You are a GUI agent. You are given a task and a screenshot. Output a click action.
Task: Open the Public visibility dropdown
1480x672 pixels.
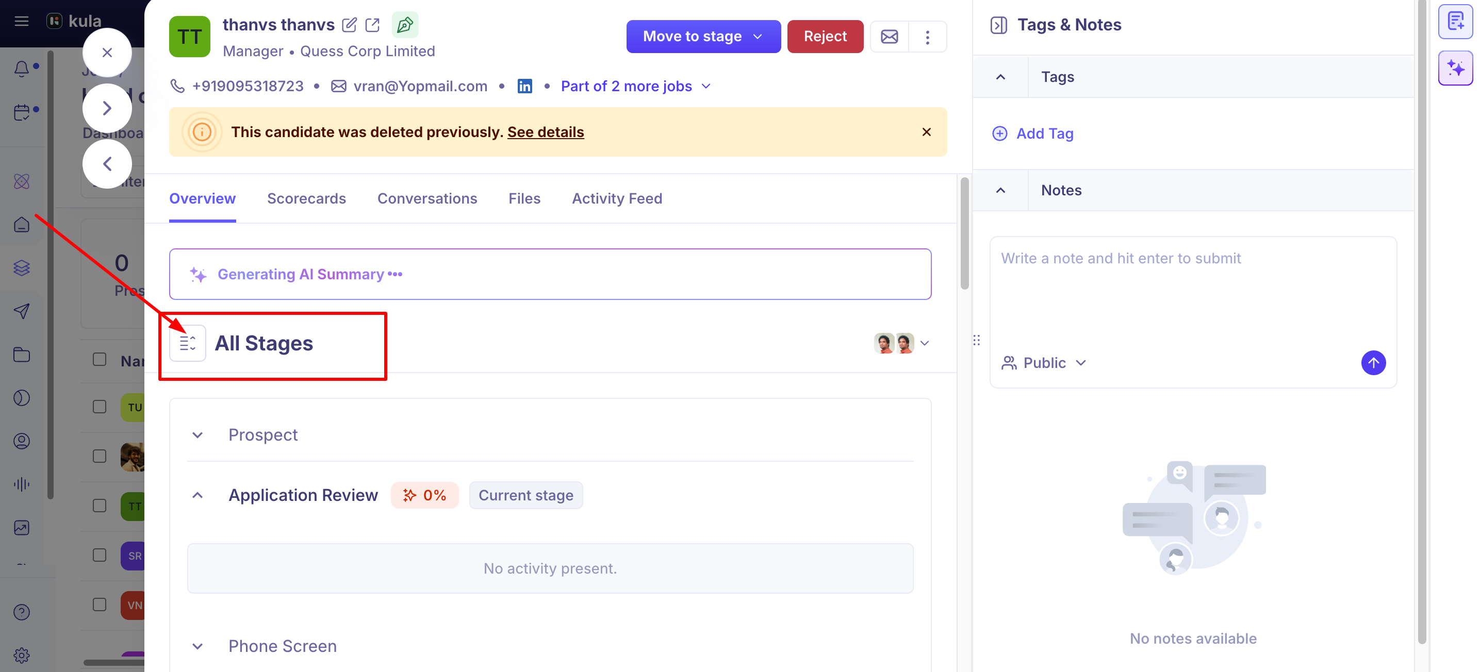[x=1043, y=363]
